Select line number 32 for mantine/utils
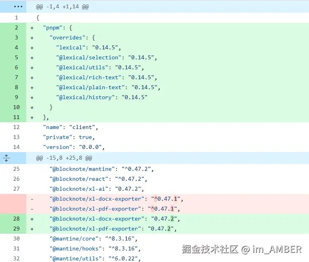Screen dimensions: 309x262 coord(16,259)
